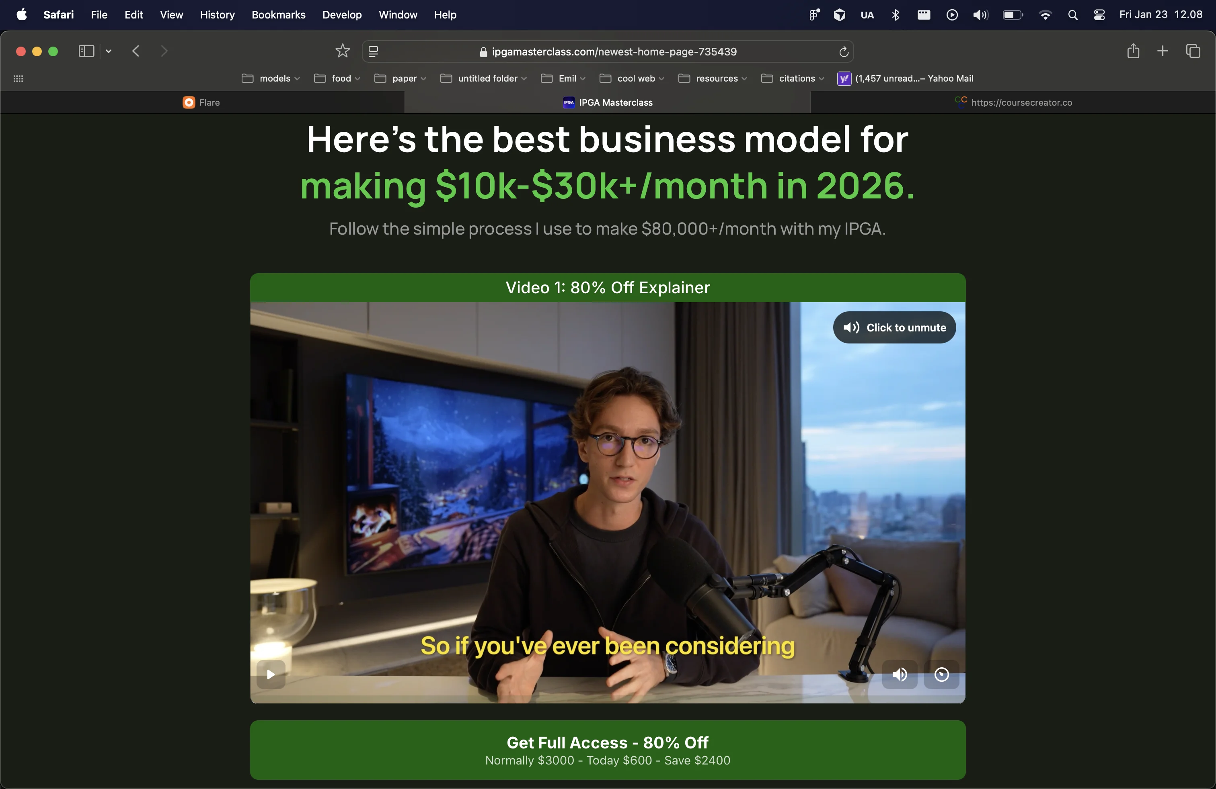
Task: Toggle Bluetooth from the menu bar
Action: (x=896, y=14)
